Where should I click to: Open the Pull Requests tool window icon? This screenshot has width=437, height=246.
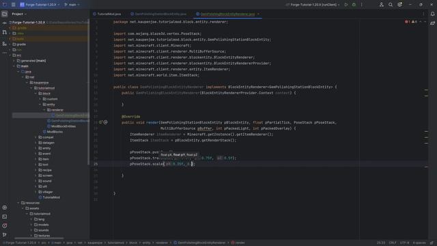(x=5, y=33)
